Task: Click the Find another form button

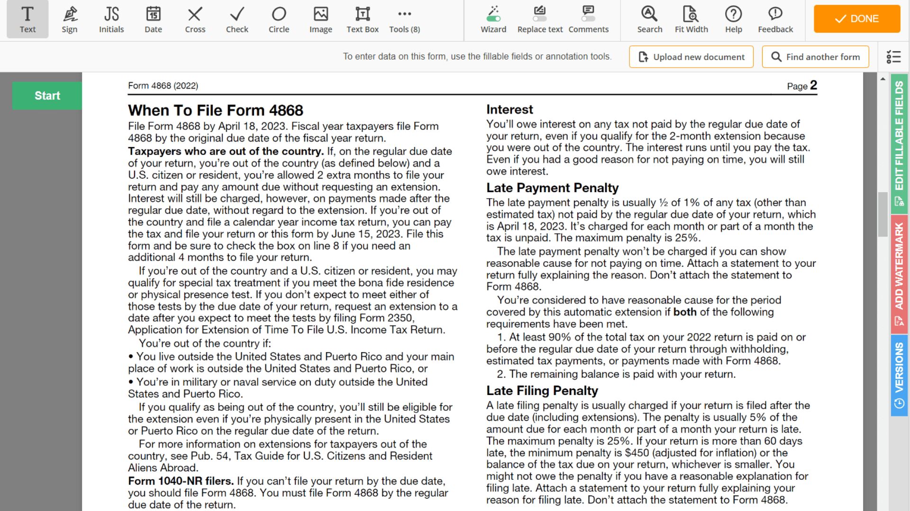Action: click(815, 57)
